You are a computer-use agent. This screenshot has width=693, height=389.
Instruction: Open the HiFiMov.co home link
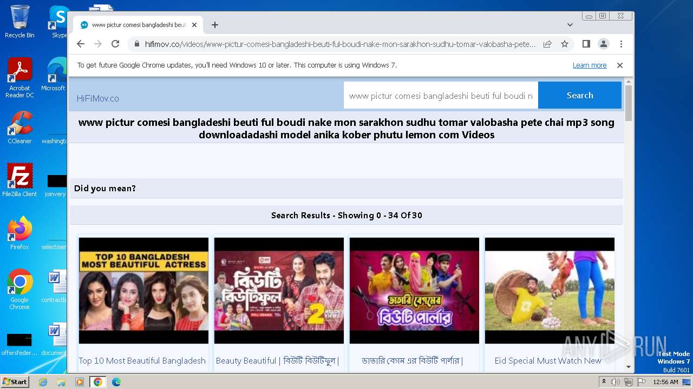[x=98, y=98]
